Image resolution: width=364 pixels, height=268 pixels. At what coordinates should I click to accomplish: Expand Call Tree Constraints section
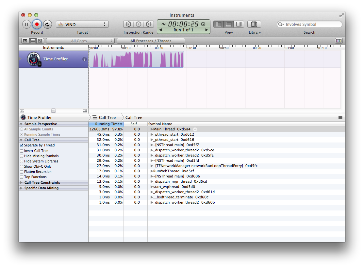click(x=21, y=183)
